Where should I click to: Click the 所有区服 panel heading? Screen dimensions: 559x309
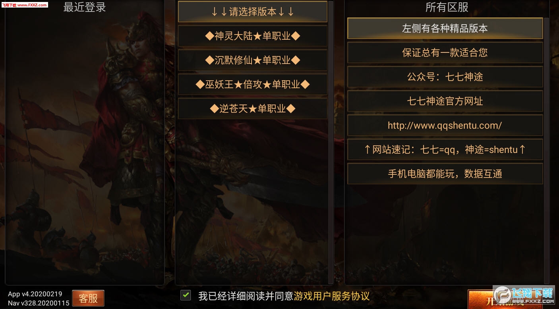point(447,7)
